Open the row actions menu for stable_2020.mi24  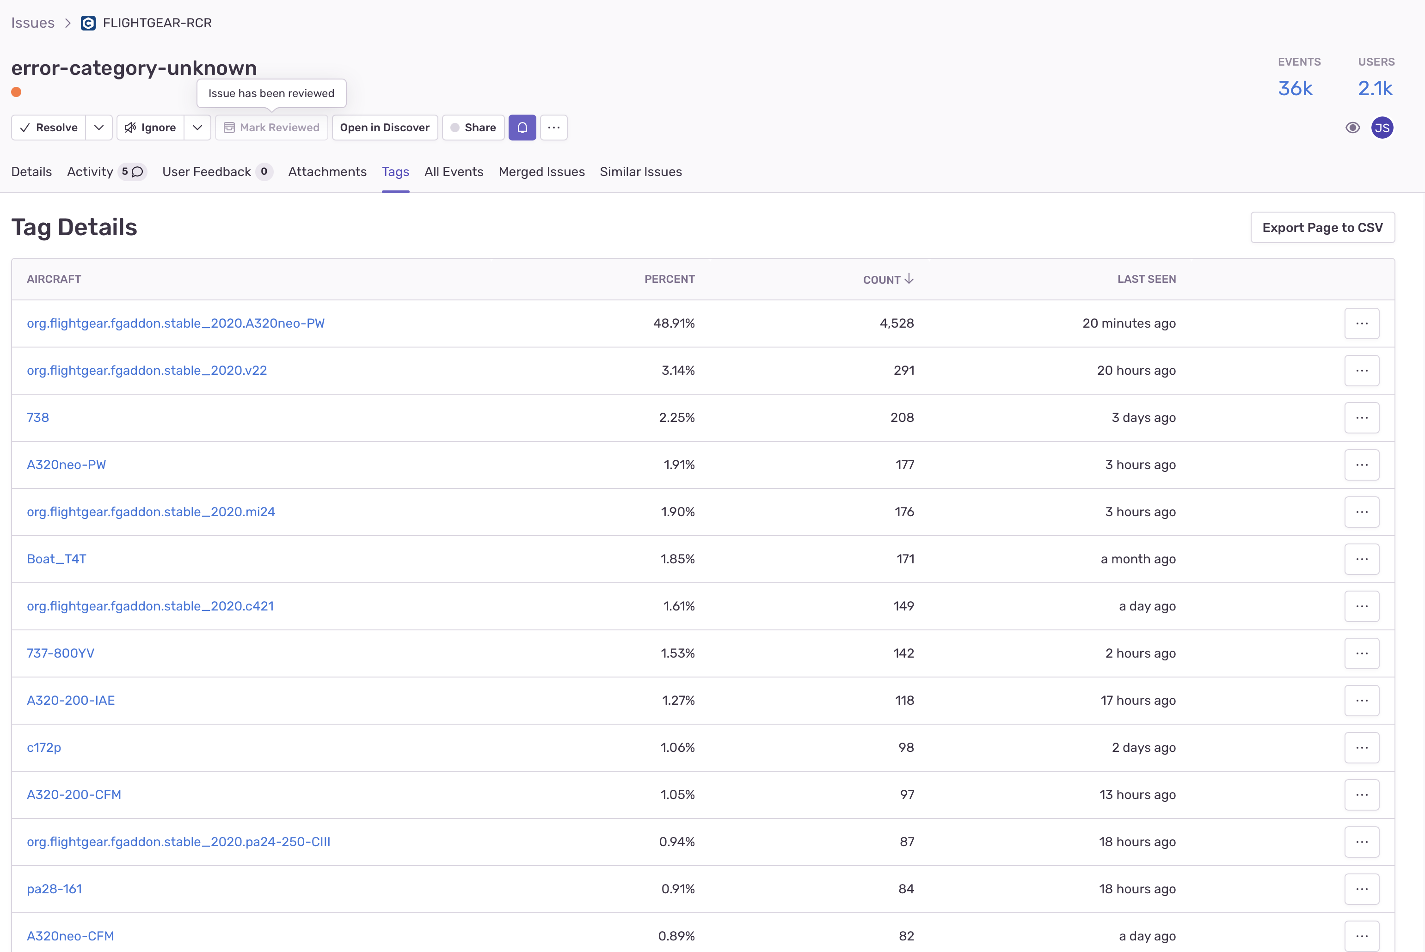[1362, 512]
